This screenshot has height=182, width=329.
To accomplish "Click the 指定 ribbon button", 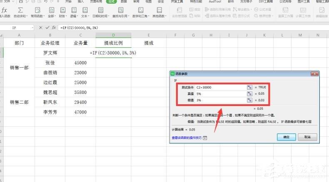I will pos(195,10).
